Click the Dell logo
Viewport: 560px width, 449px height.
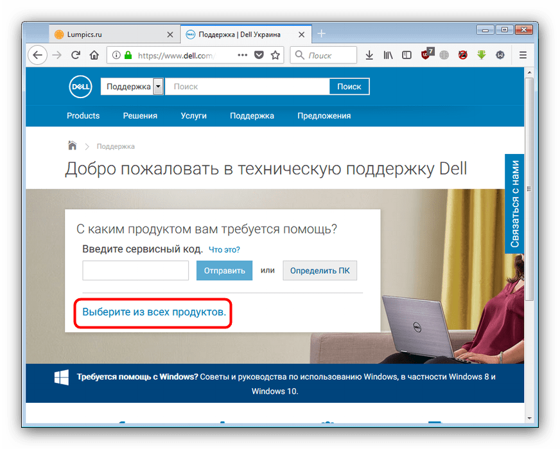(x=81, y=87)
